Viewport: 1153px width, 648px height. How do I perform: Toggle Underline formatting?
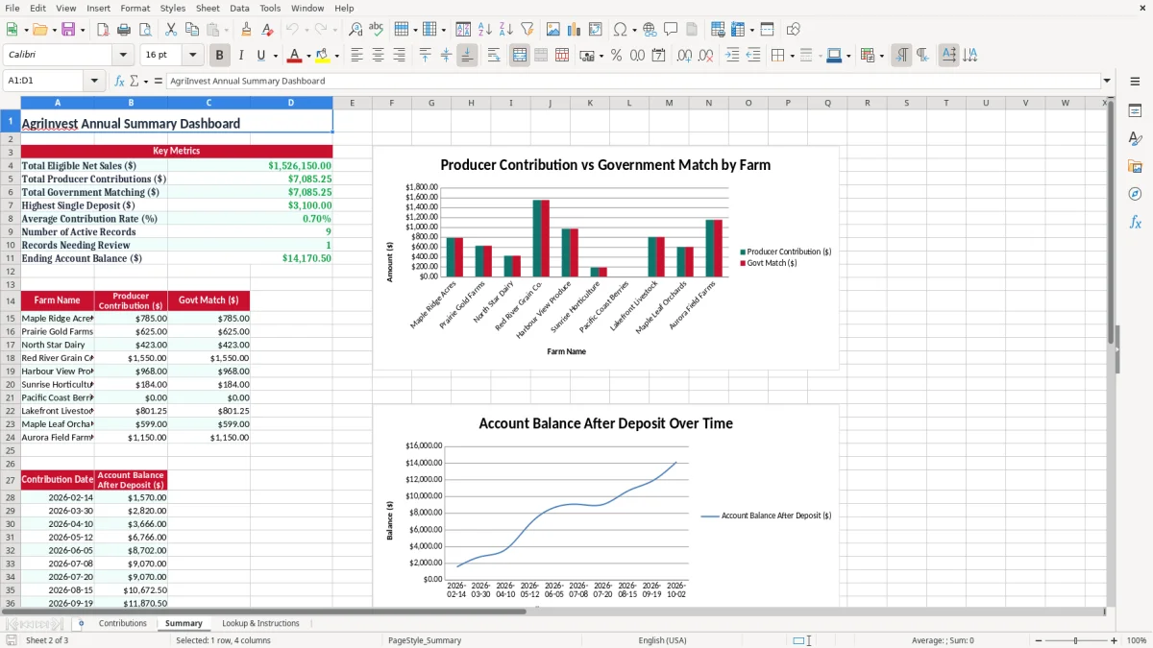[261, 56]
